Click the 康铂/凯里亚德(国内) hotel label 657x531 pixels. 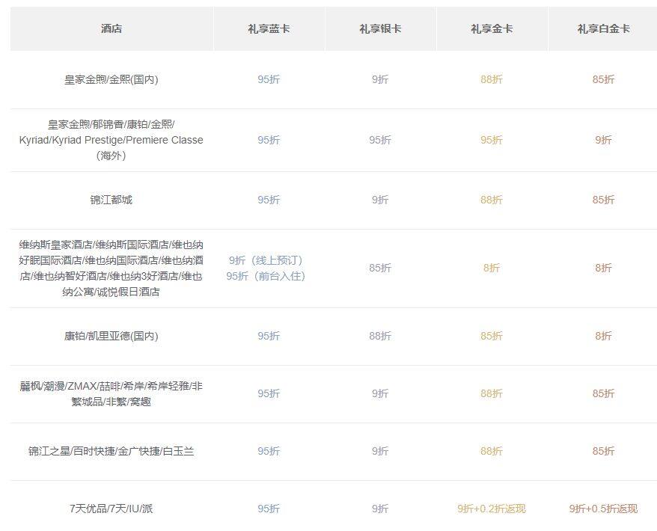[x=111, y=337]
